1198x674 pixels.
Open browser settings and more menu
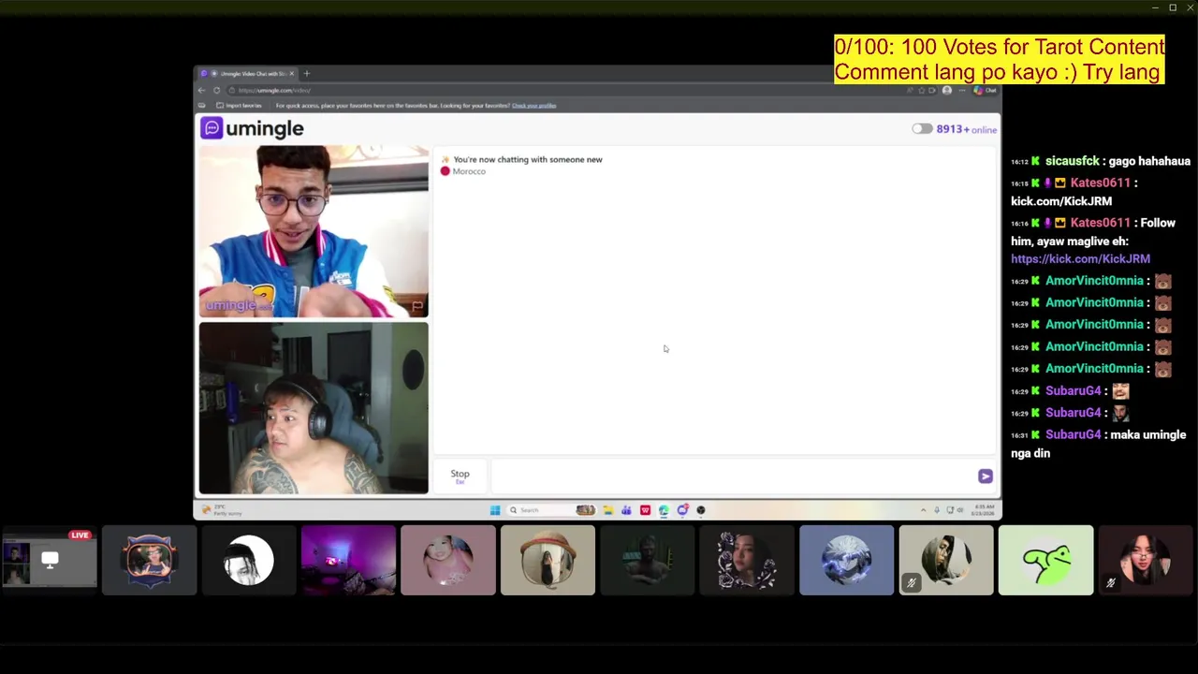click(960, 90)
